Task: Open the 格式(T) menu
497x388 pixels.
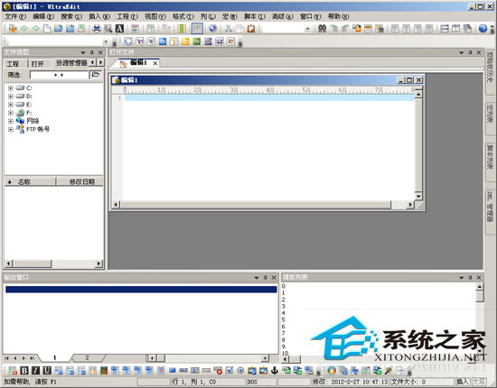Action: click(183, 16)
